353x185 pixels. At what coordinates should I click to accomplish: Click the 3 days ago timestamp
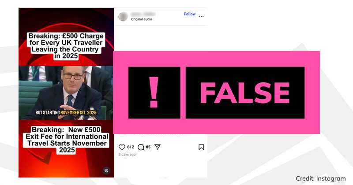click(127, 155)
